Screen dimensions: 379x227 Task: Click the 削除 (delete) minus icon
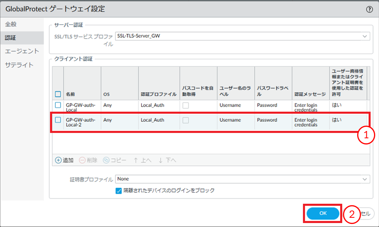82,160
